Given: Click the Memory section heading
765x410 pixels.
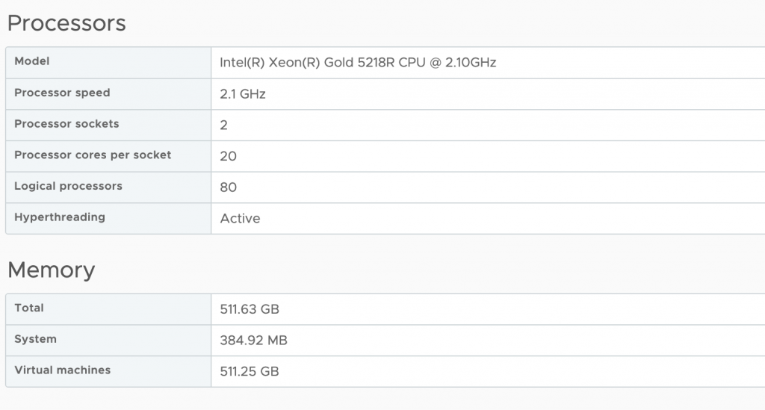Looking at the screenshot, I should (51, 270).
